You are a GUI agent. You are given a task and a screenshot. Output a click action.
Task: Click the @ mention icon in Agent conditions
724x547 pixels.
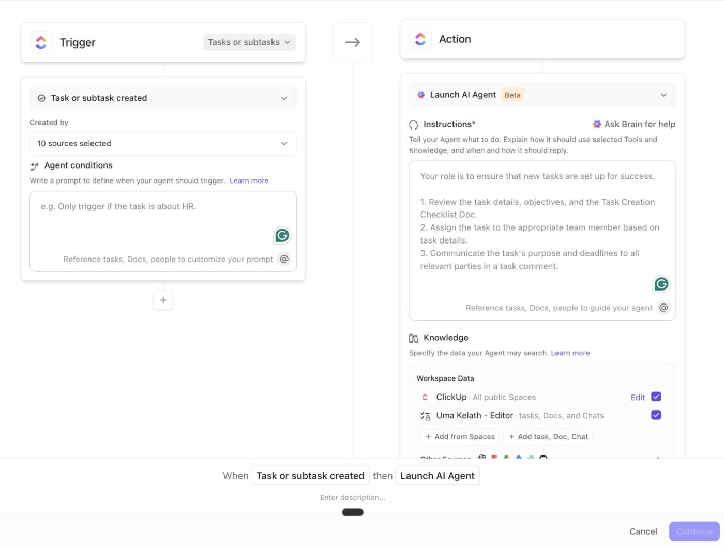click(x=284, y=259)
